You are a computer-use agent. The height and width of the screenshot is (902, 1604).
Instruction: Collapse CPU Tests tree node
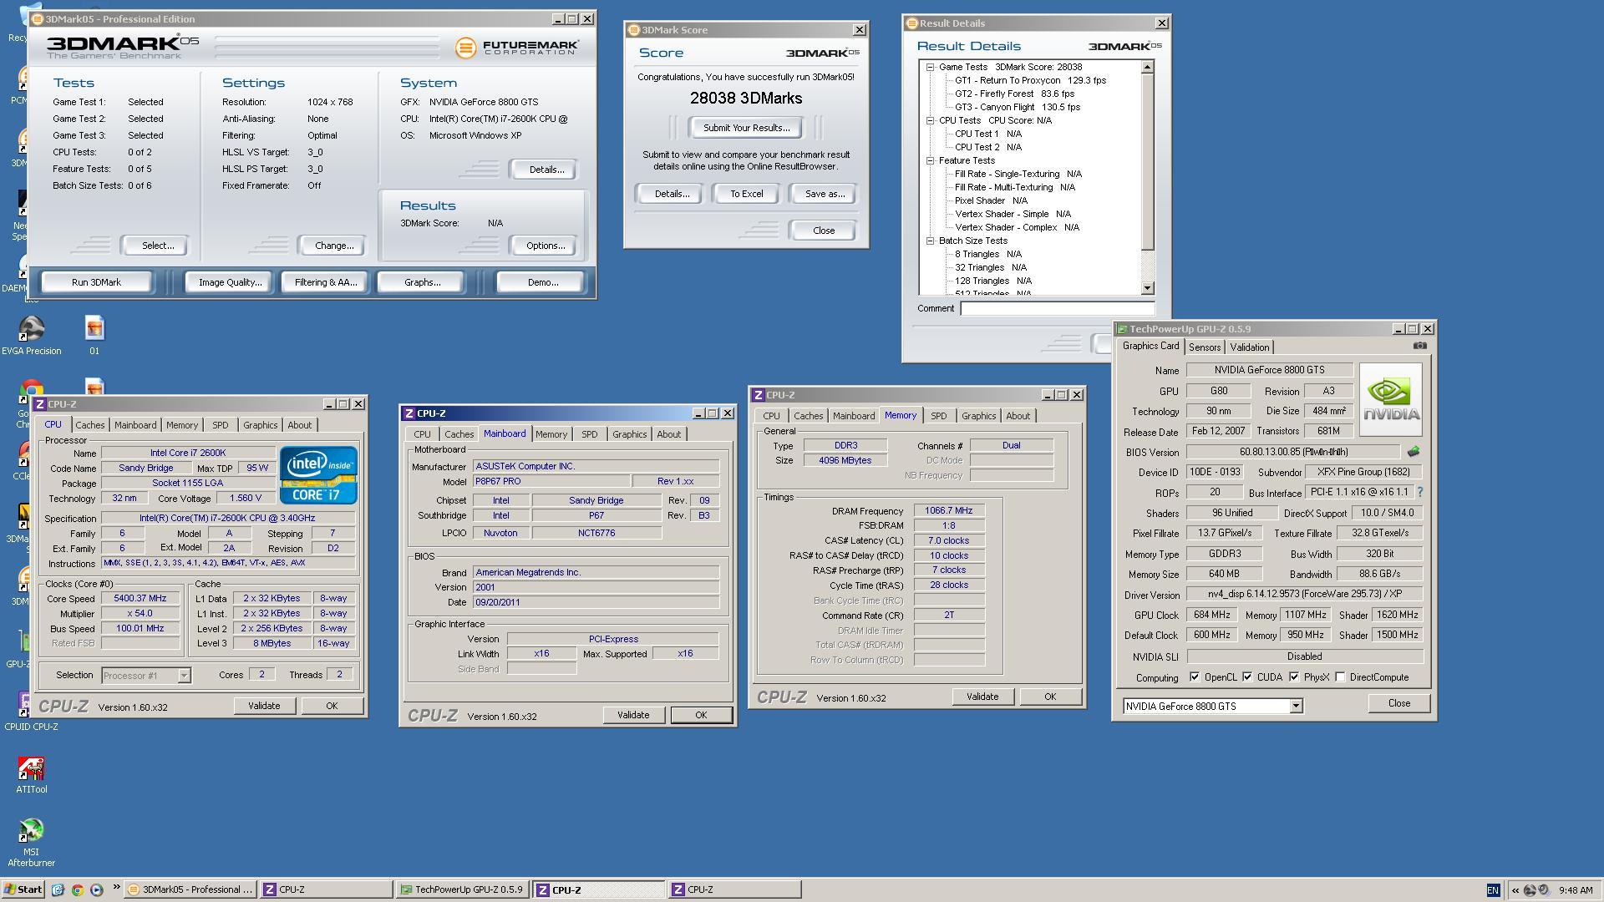(x=930, y=120)
